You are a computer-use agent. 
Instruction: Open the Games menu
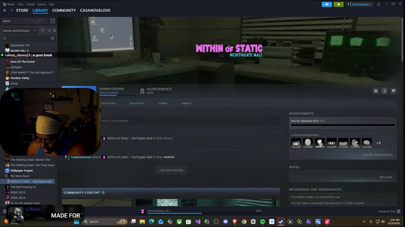click(42, 4)
